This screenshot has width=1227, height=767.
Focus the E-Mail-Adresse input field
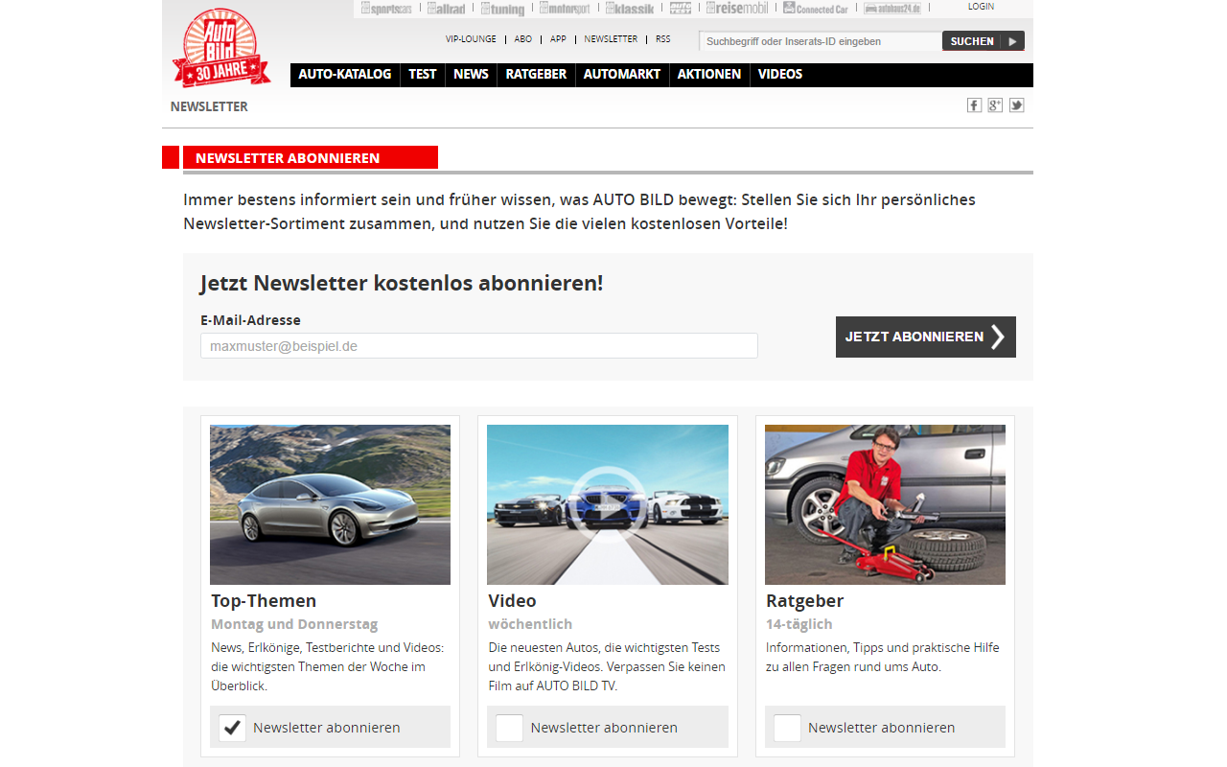(479, 346)
